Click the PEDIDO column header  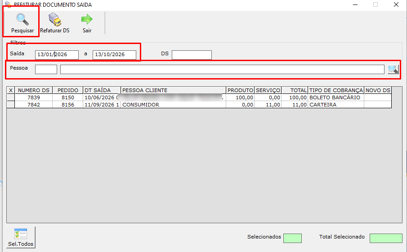click(68, 90)
